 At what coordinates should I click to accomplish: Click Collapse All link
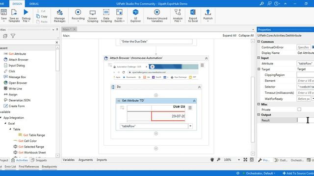click(x=246, y=36)
